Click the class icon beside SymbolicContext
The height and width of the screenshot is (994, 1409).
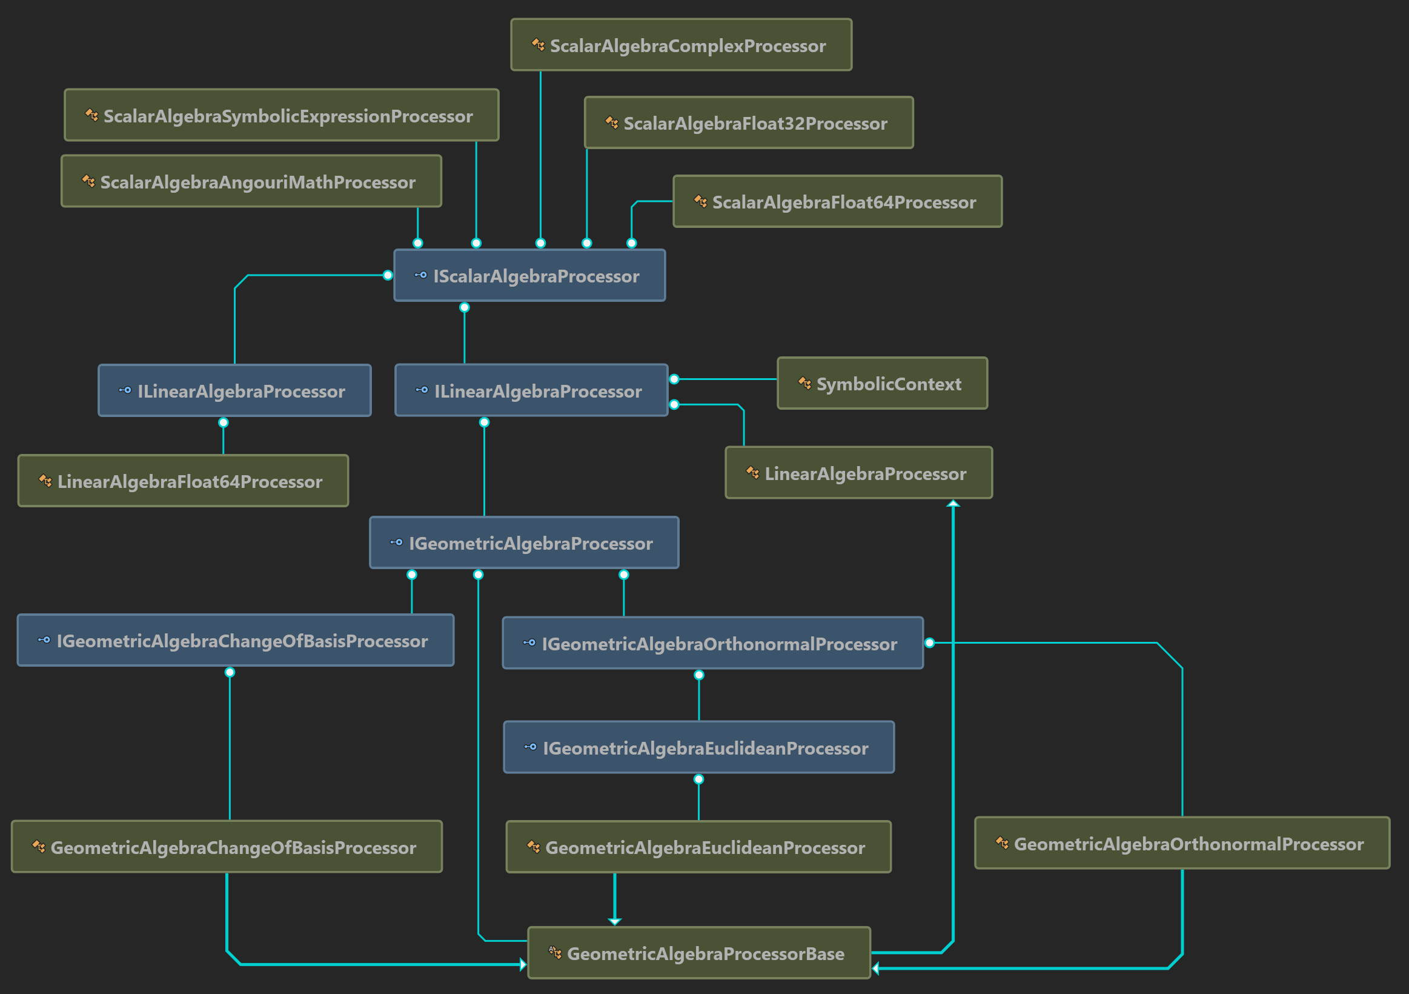804,383
